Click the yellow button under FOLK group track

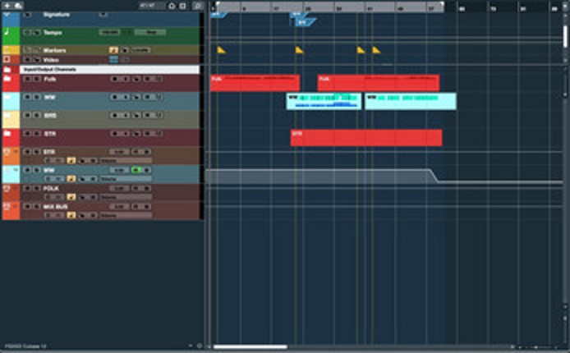[71, 197]
